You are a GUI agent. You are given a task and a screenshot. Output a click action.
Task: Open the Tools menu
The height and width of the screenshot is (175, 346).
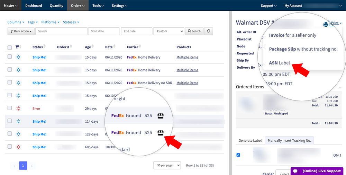[x=98, y=6]
